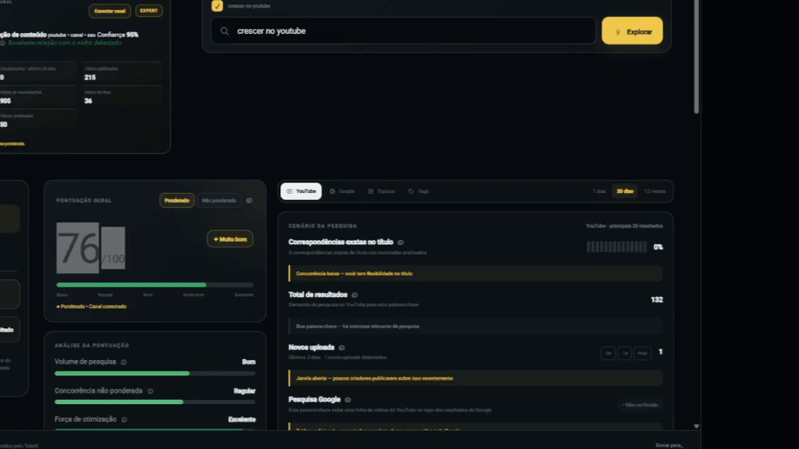Click the Novos uploads count 1

point(661,351)
